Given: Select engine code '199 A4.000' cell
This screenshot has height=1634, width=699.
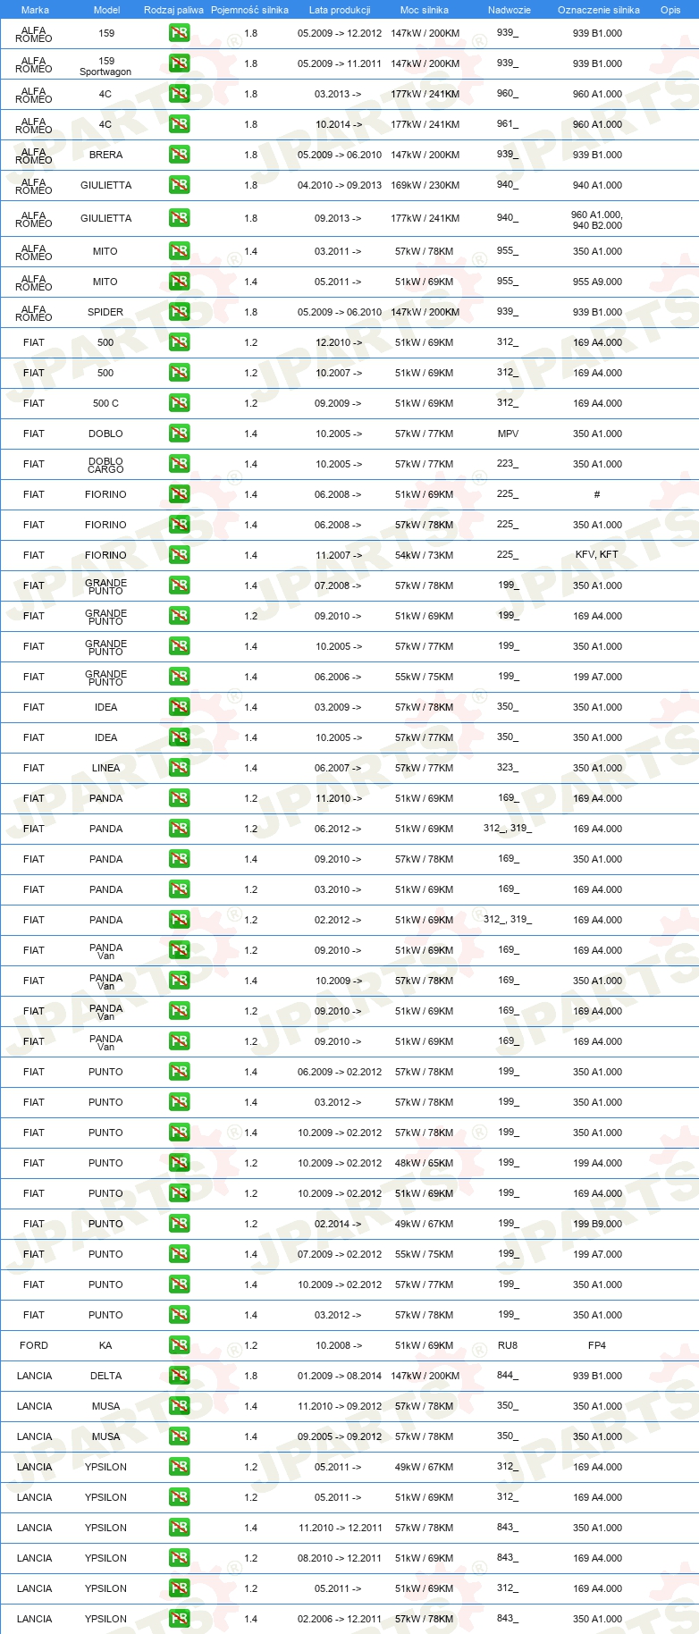Looking at the screenshot, I should [x=597, y=1163].
